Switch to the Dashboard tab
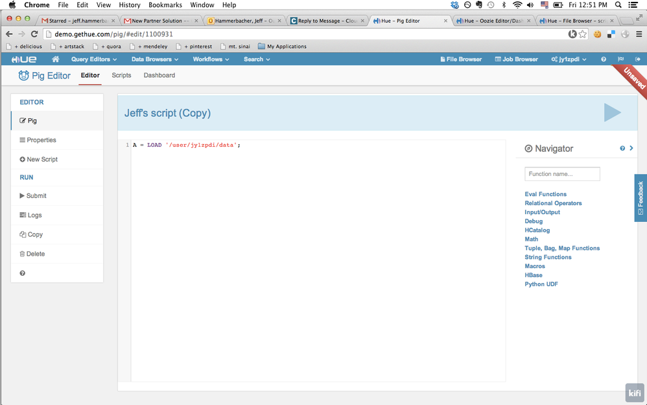The width and height of the screenshot is (647, 405). (159, 75)
